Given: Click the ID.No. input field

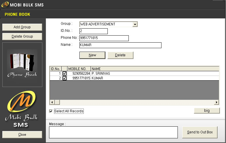Looking at the screenshot, I should [93, 31].
